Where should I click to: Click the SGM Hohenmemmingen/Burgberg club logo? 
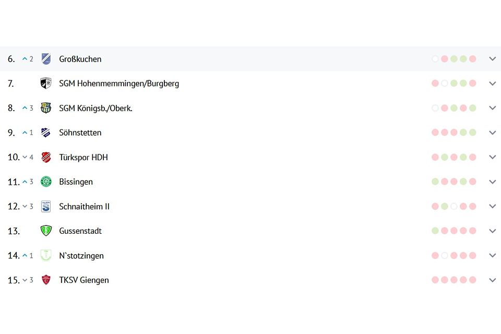[x=46, y=83]
